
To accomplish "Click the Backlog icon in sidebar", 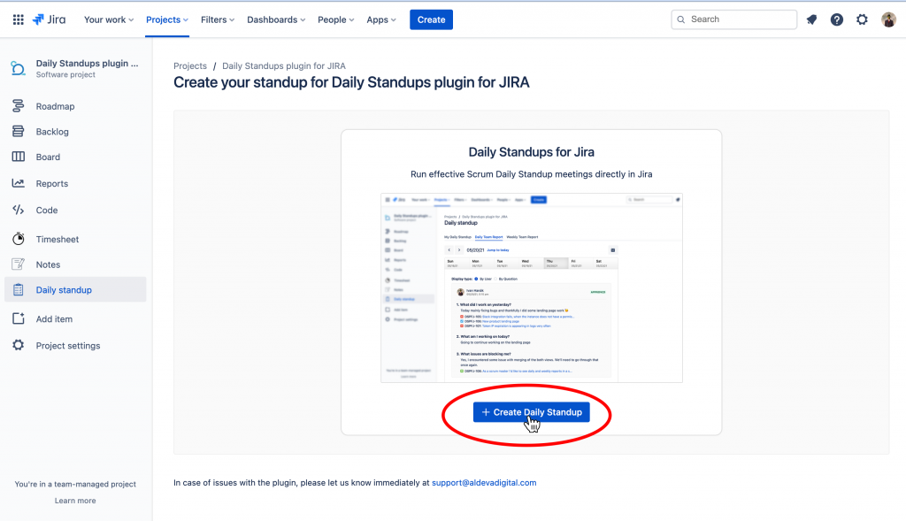I will (19, 131).
